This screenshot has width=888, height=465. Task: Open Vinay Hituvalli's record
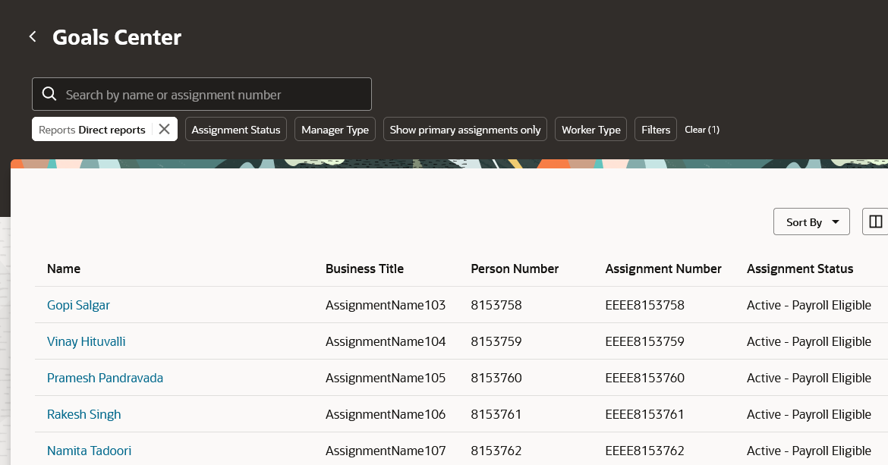(86, 341)
